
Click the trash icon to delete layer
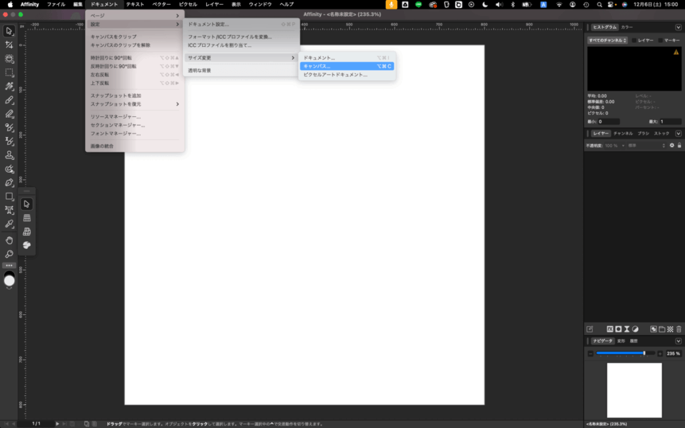point(679,329)
